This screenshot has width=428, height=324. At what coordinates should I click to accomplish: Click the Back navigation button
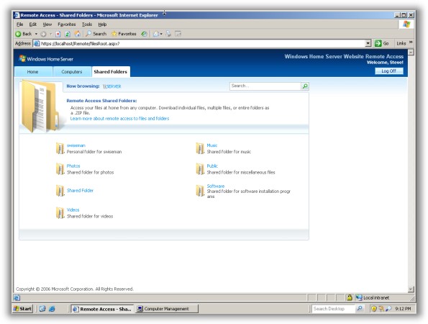24,34
